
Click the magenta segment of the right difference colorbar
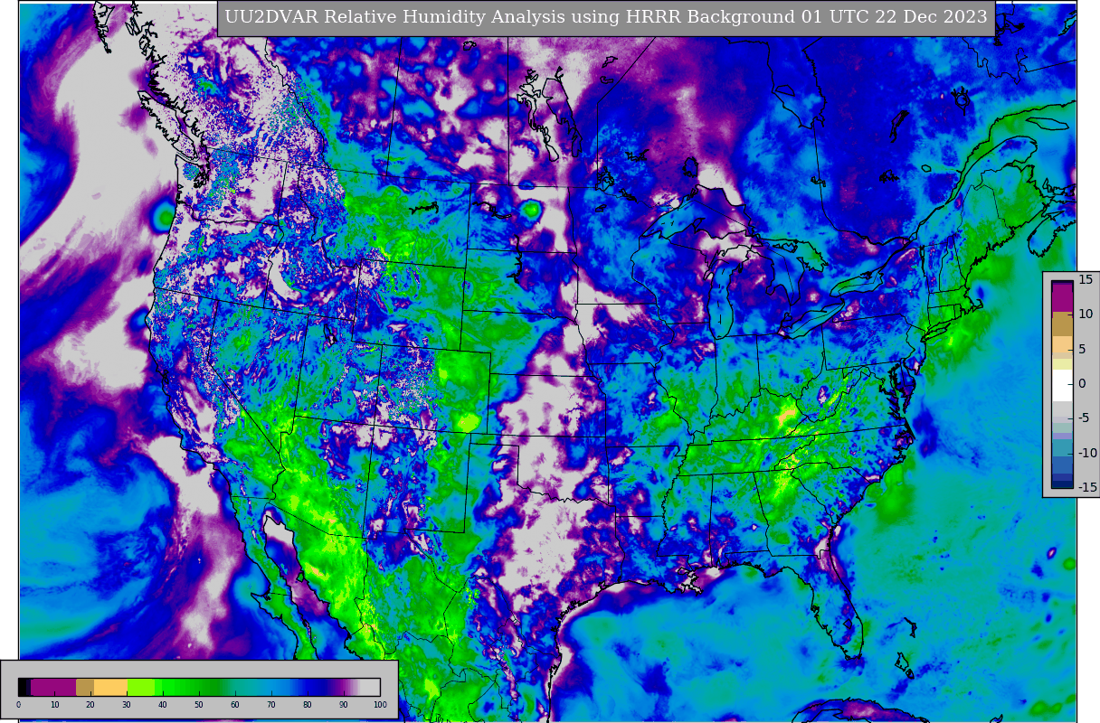[x=1062, y=298]
